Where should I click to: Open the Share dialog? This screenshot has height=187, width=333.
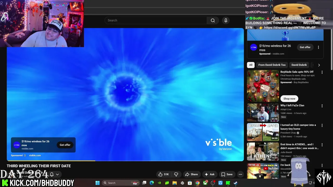tap(191, 175)
